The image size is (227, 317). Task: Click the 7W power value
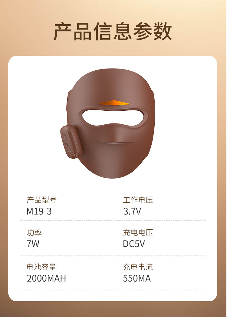(33, 244)
